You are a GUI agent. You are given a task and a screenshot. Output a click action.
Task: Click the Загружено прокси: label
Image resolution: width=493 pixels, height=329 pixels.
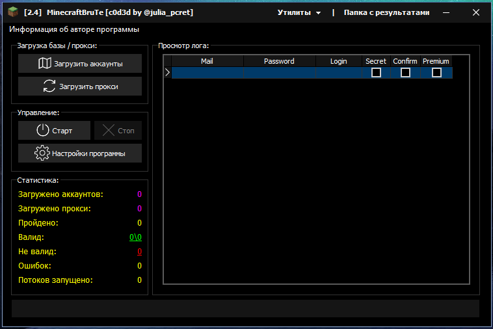coord(55,209)
